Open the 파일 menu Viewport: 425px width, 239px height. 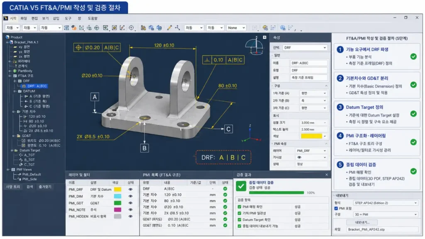tap(24, 18)
